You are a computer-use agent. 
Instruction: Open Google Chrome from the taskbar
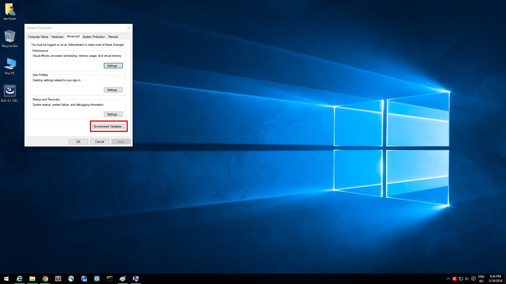pos(45,278)
